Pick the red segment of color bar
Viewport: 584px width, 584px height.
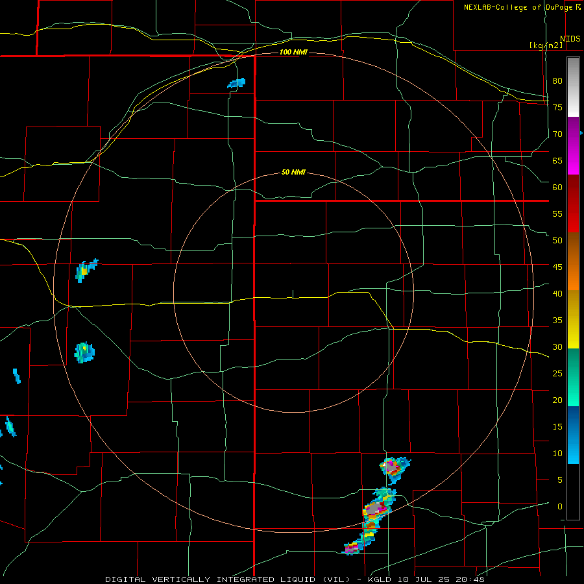(573, 204)
